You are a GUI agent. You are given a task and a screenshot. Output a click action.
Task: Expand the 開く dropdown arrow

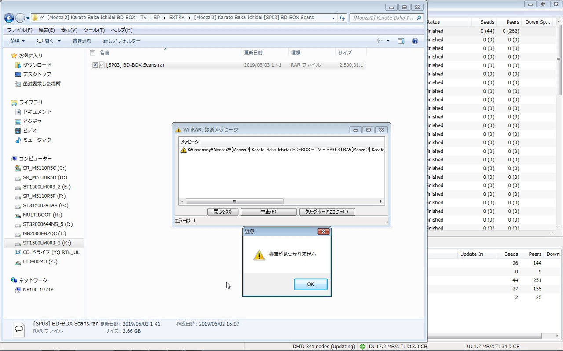click(x=59, y=41)
